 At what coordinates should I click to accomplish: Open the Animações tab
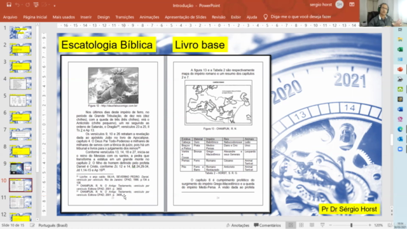(x=149, y=17)
